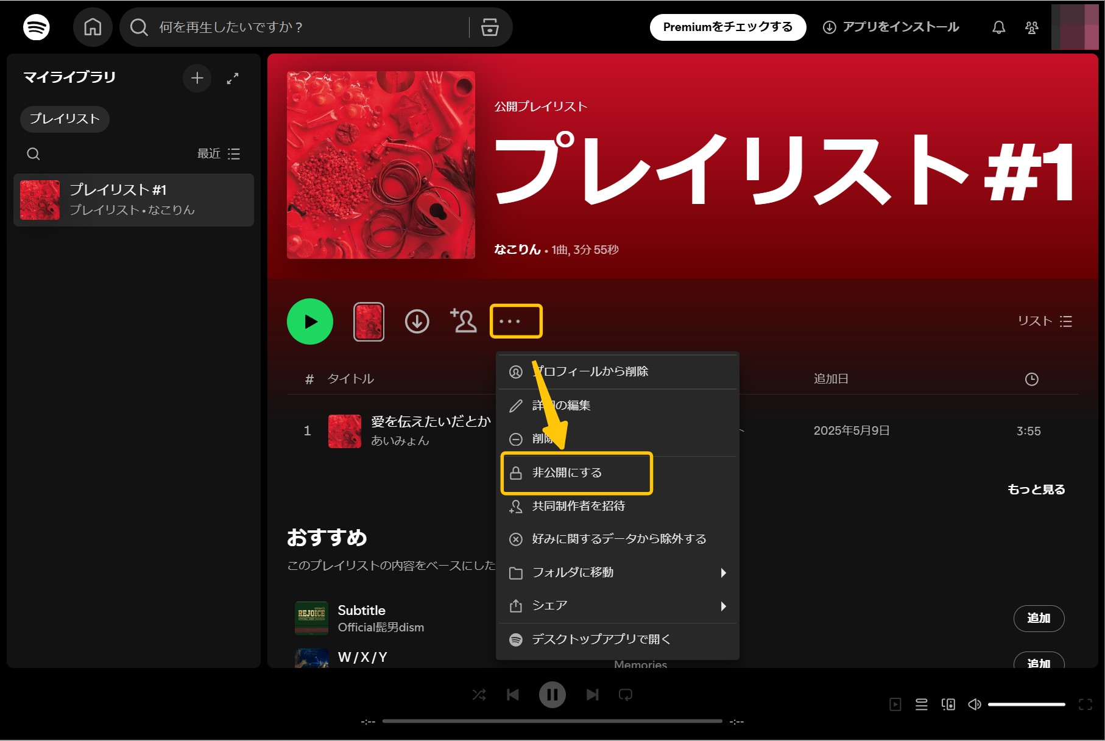
Task: Open W/X/Y recommended track
Action: tap(362, 657)
